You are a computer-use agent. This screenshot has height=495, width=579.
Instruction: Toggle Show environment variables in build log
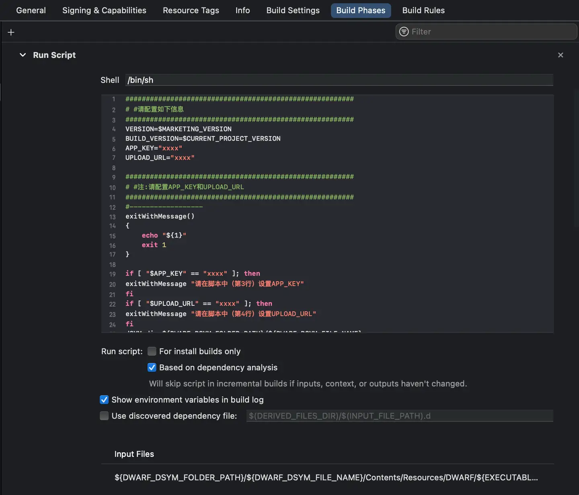pyautogui.click(x=104, y=400)
